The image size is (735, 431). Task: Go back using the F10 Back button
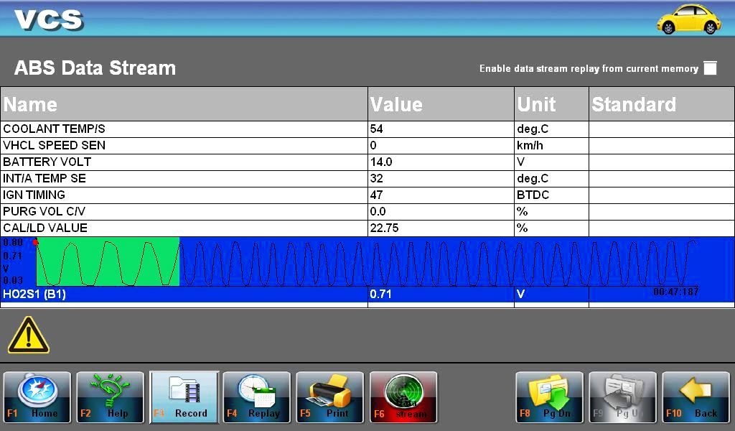point(696,398)
